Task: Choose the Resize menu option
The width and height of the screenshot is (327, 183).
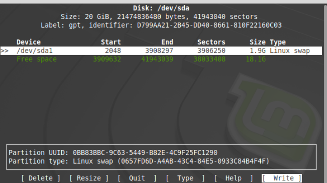Action: (x=89, y=178)
